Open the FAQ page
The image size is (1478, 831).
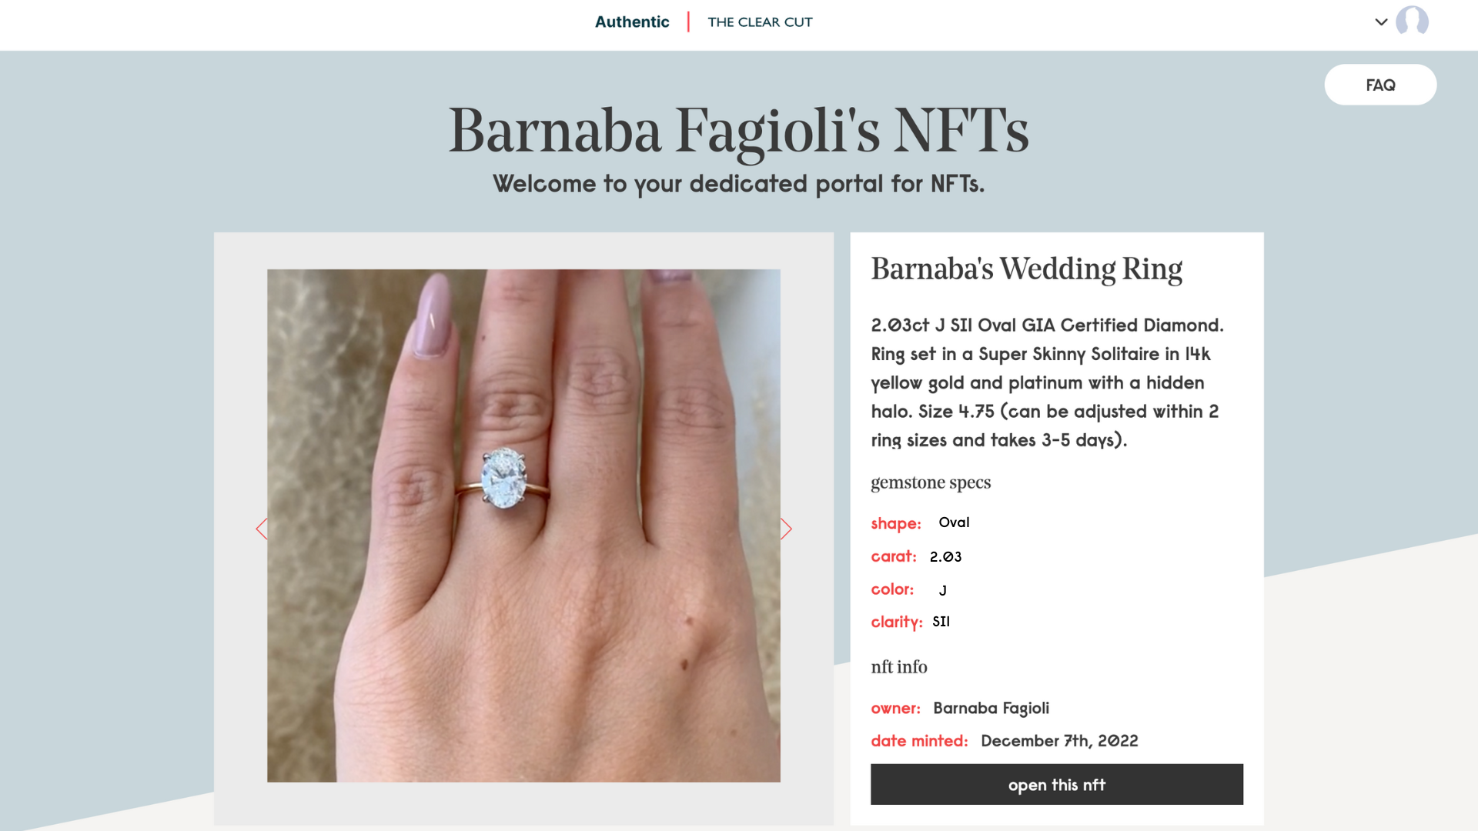(1380, 85)
